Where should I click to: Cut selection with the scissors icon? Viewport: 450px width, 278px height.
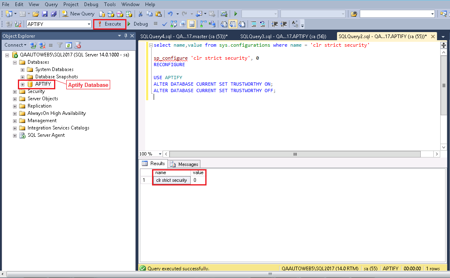pyautogui.click(x=140, y=14)
